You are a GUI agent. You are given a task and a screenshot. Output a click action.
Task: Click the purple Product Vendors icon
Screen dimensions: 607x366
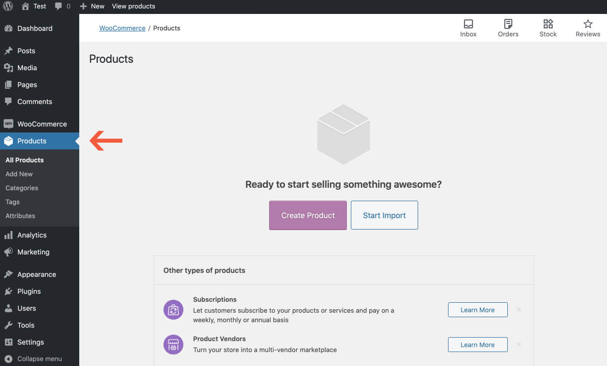[173, 345]
